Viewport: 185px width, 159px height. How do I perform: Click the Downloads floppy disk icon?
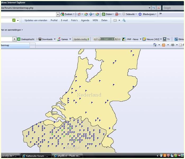[x=40, y=39]
